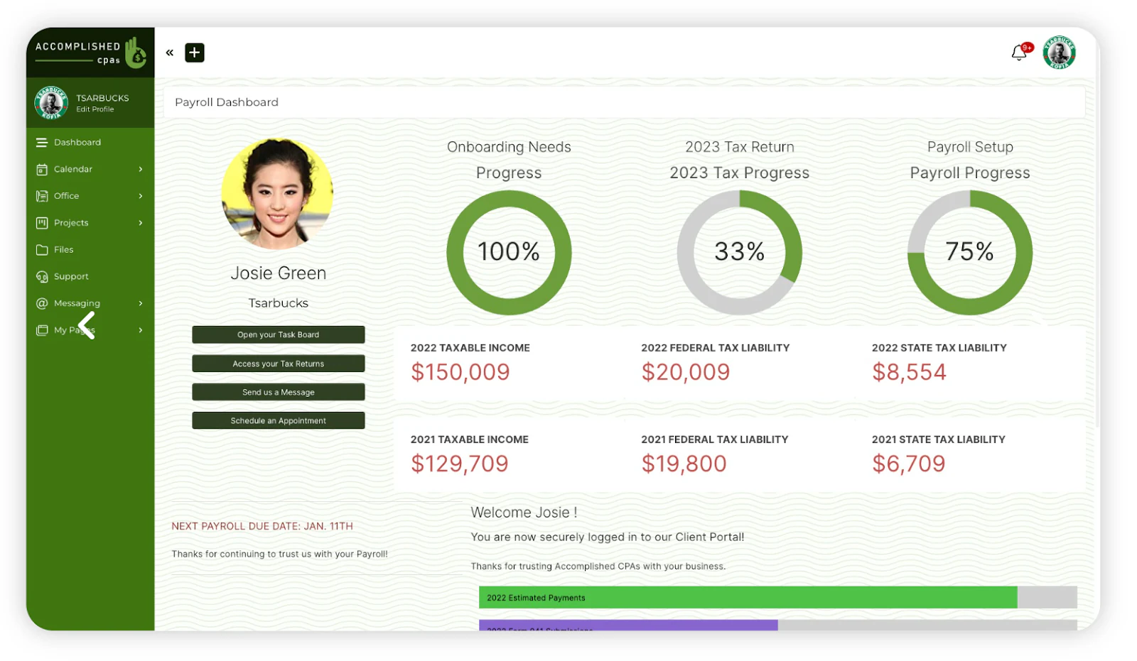Collapse sidebar with double chevron icon
This screenshot has height=661, width=1137.
coord(170,53)
